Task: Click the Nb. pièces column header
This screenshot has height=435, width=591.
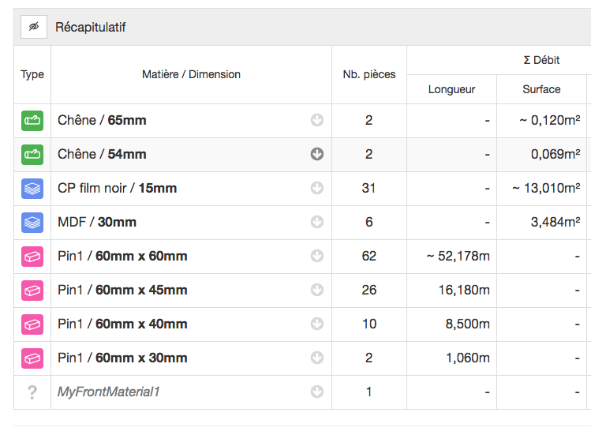Action: [369, 74]
